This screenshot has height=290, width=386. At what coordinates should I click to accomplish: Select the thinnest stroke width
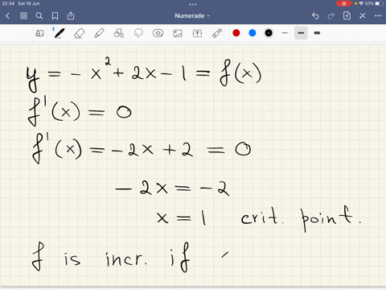click(x=285, y=33)
